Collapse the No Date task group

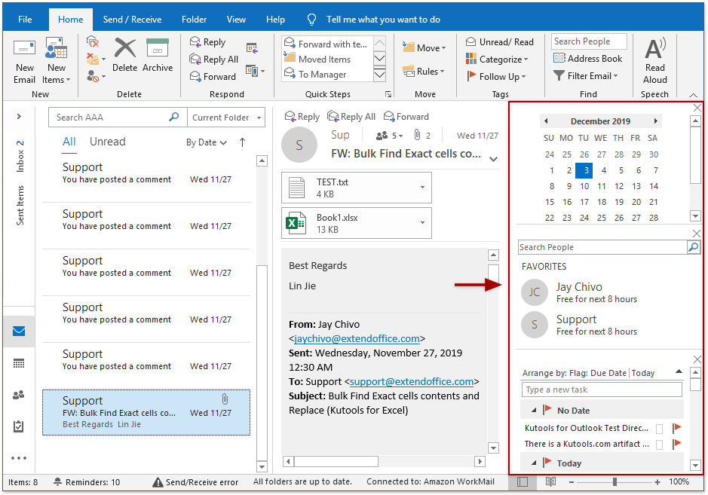point(535,411)
